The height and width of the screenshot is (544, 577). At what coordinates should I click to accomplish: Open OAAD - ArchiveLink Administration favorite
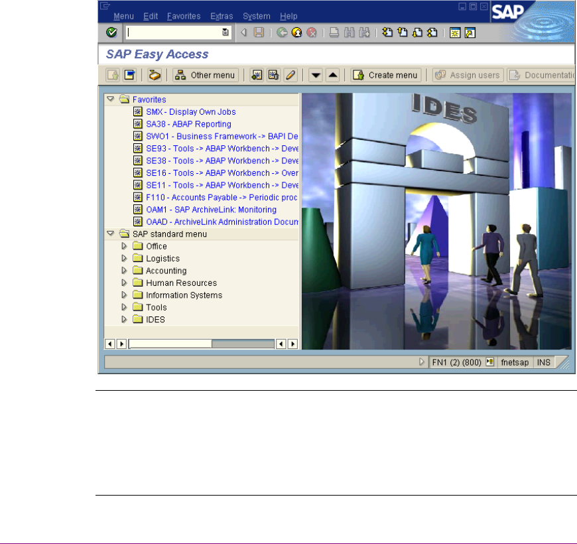(x=222, y=222)
